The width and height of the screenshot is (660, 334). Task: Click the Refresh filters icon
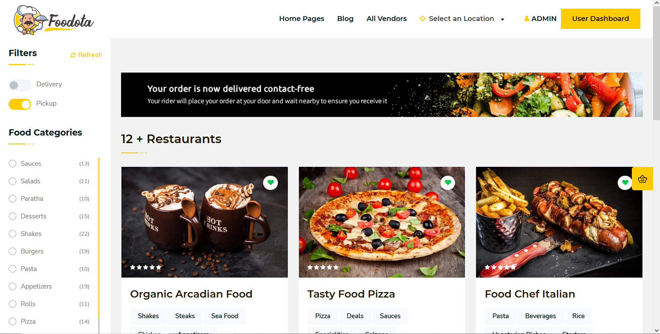(x=73, y=55)
